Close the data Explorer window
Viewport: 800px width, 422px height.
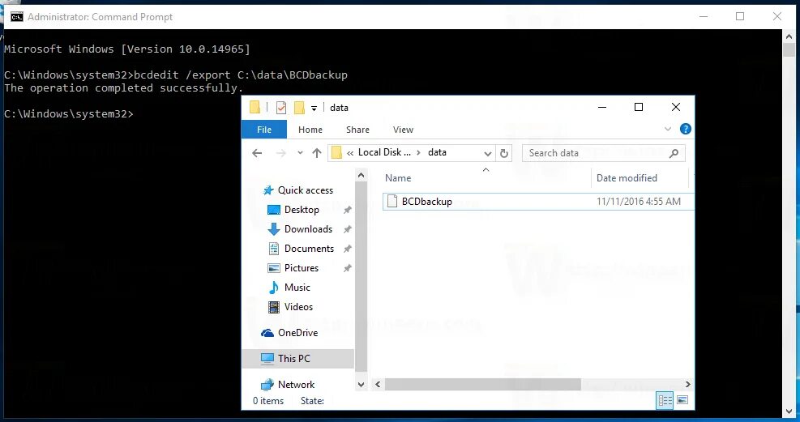(675, 107)
